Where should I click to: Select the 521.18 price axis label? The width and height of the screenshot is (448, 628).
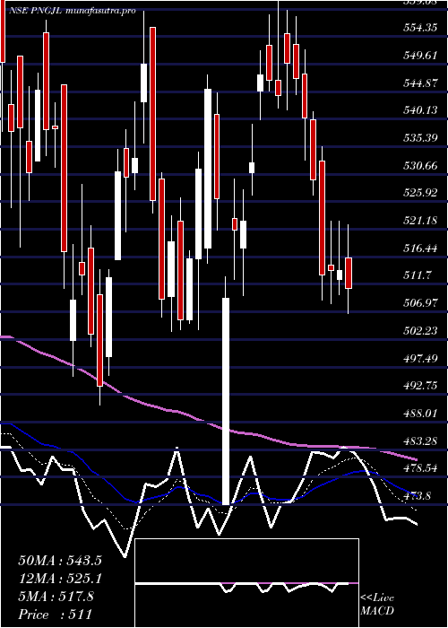[420, 221]
